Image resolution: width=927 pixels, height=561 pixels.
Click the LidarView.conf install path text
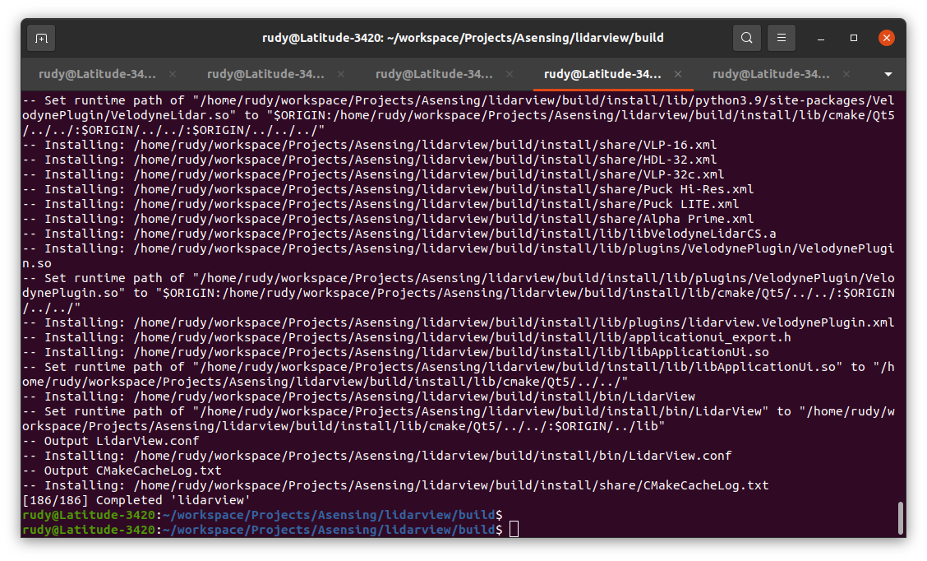(x=370, y=455)
